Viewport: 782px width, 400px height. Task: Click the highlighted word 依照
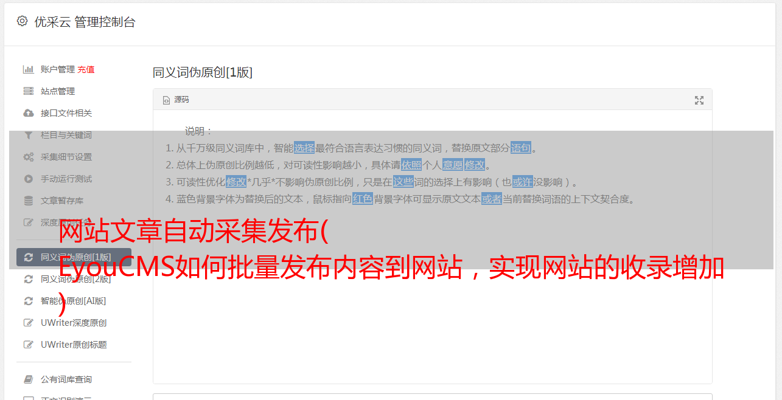(x=411, y=165)
